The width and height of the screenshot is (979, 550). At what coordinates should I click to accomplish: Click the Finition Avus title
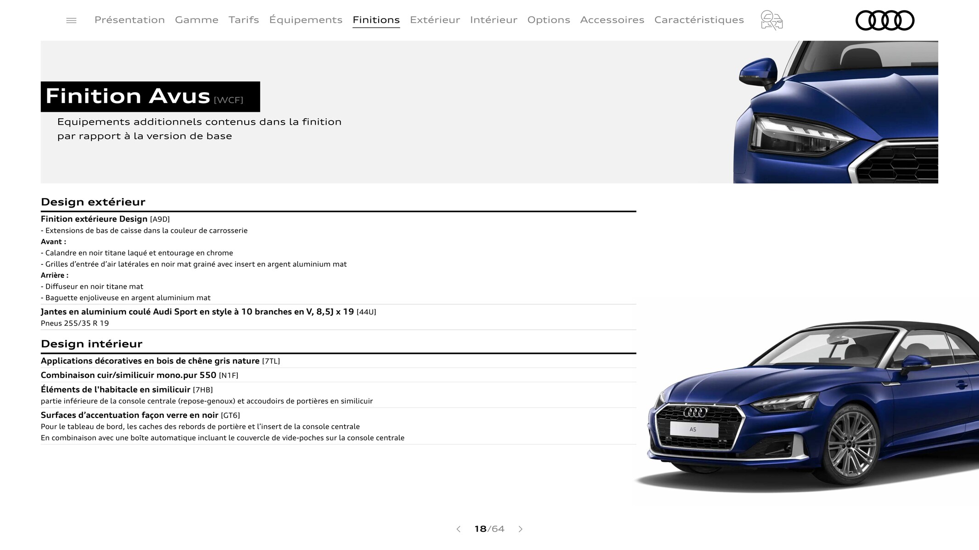point(128,96)
